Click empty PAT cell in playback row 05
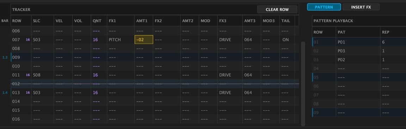 point(358,77)
